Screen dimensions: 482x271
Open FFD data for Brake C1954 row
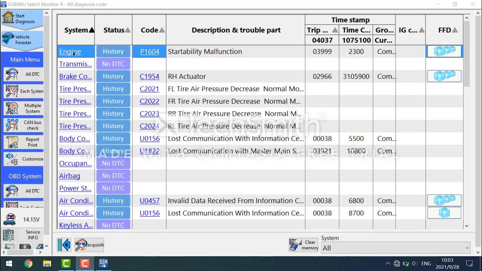pyautogui.click(x=444, y=76)
